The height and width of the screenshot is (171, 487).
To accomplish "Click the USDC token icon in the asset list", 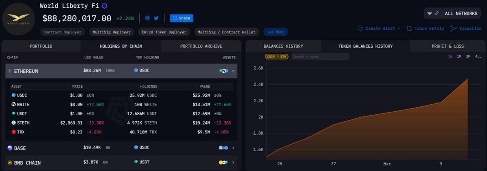I will coord(13,95).
